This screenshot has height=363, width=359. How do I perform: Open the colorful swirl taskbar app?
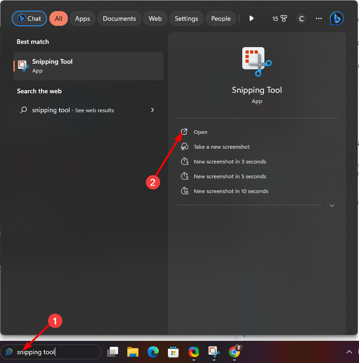click(x=194, y=352)
